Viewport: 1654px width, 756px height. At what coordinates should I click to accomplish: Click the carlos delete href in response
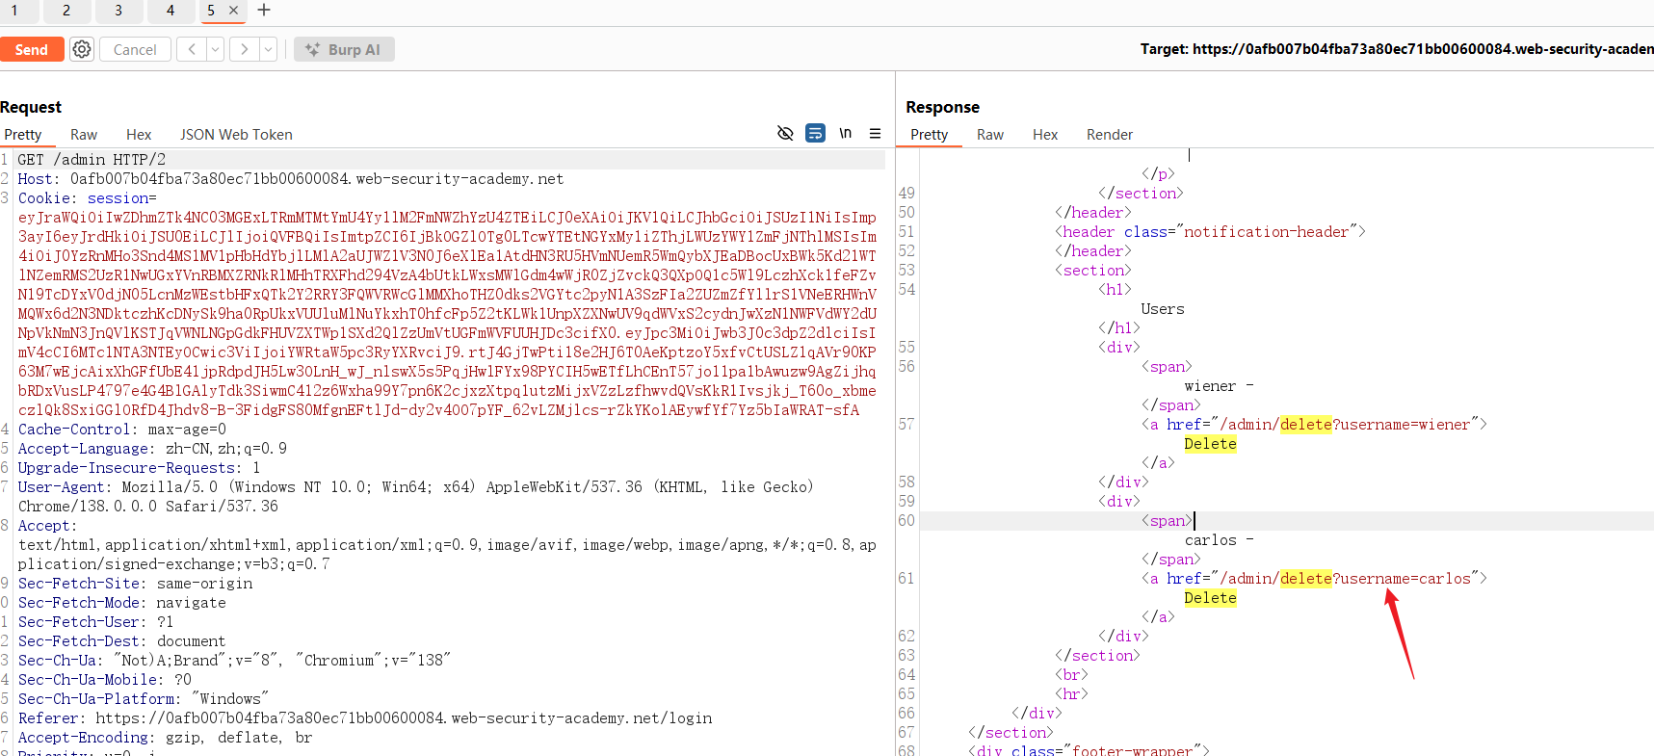(1345, 579)
